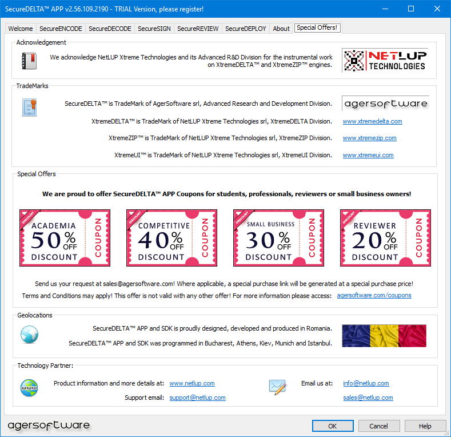
Task: Minimize the SecureDELTA window
Action: [x=385, y=9]
